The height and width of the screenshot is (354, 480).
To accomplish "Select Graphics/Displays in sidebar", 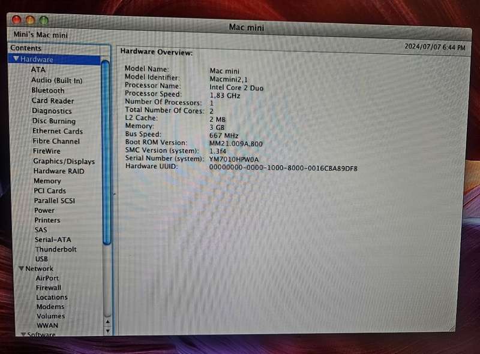I will tap(64, 161).
